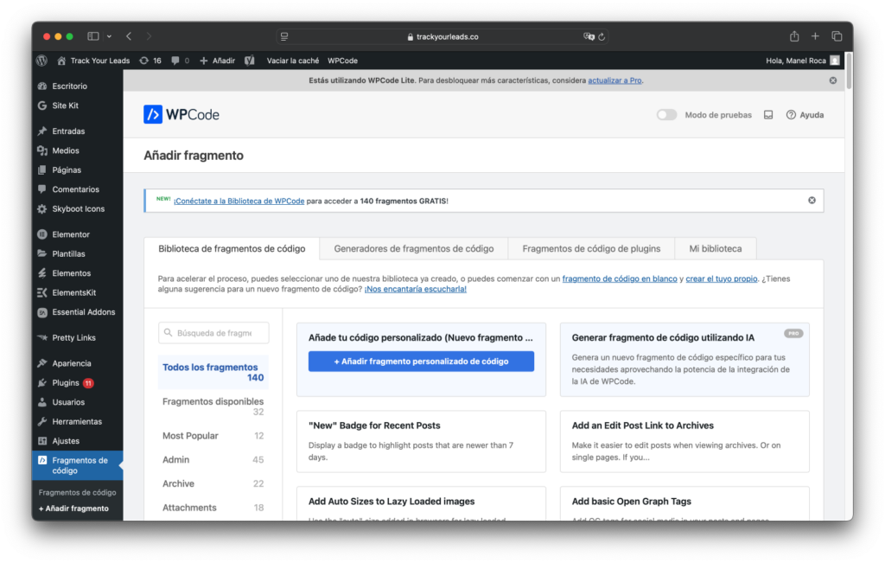Open "New" Badge for Recent Posts snippet

click(x=421, y=441)
